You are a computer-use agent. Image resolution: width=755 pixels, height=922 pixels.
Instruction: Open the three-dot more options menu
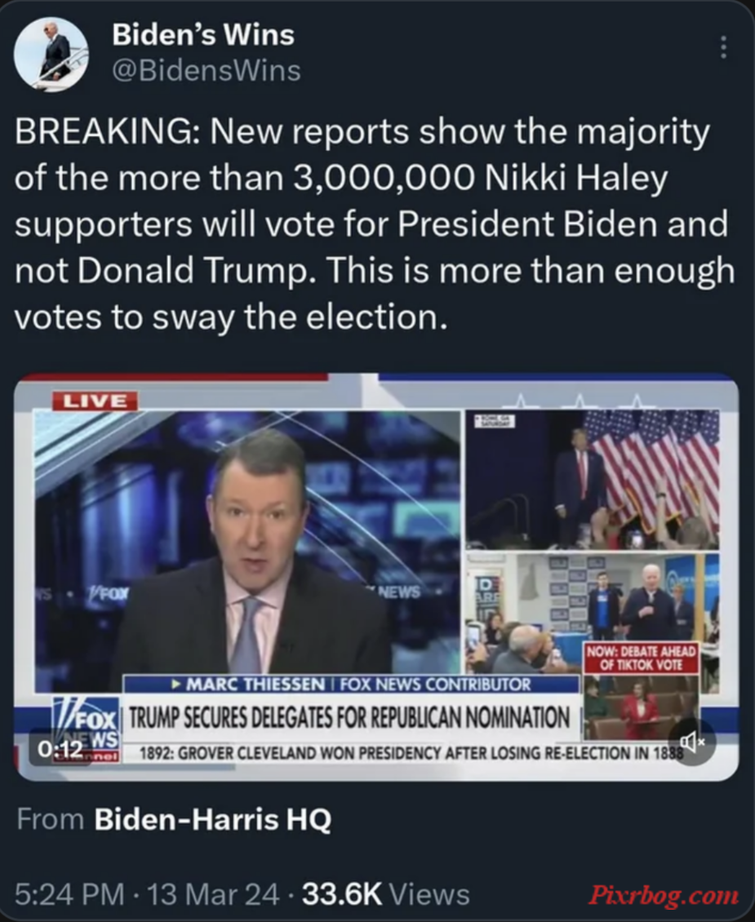coord(723,47)
